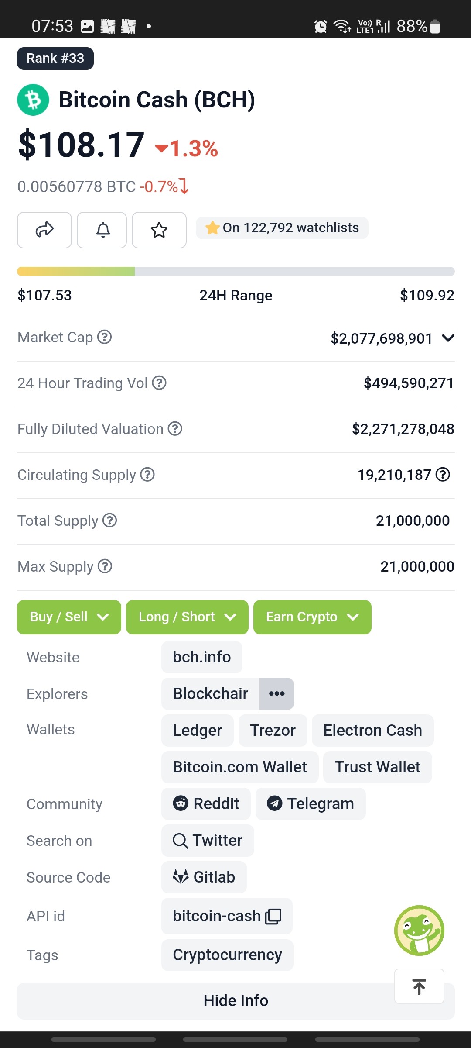
Task: Show Market Cap help tooltip icon
Action: (x=104, y=337)
